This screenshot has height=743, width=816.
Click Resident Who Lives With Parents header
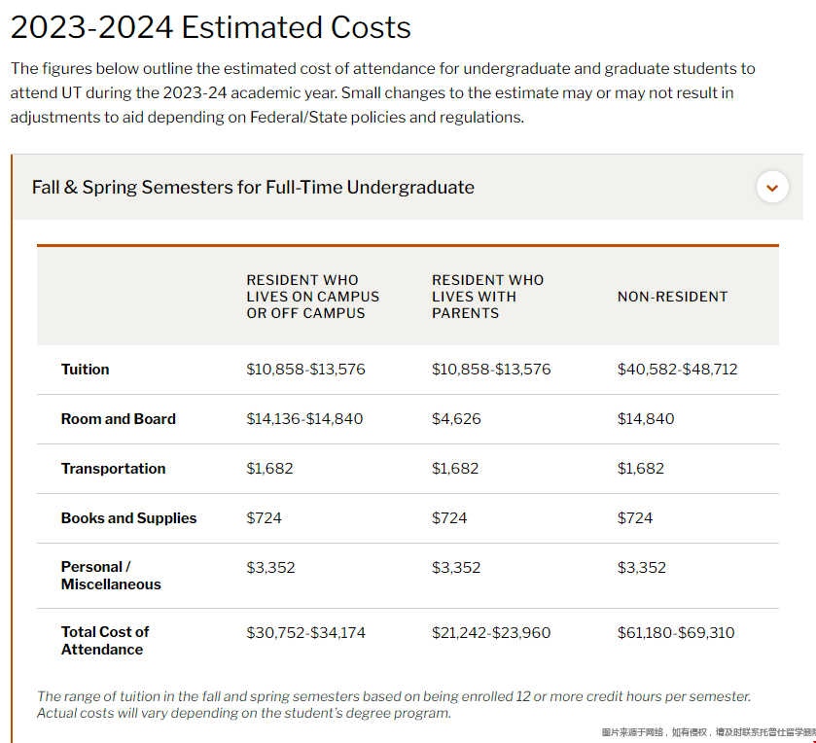(x=487, y=297)
